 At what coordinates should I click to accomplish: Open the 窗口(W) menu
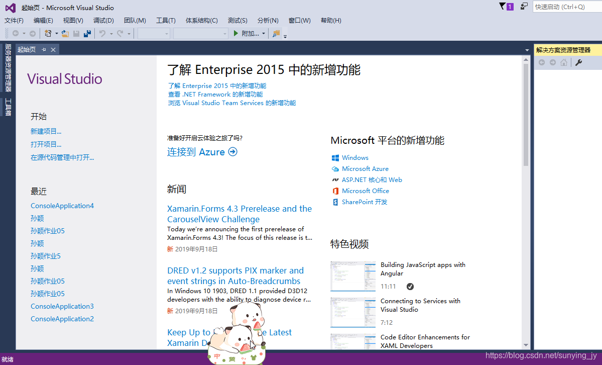point(299,21)
